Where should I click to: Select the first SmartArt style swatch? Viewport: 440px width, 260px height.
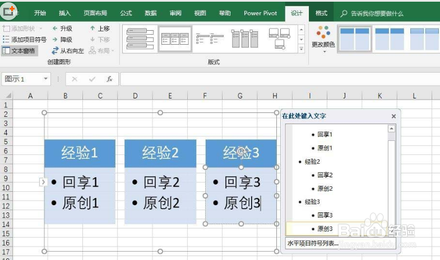tap(355, 39)
